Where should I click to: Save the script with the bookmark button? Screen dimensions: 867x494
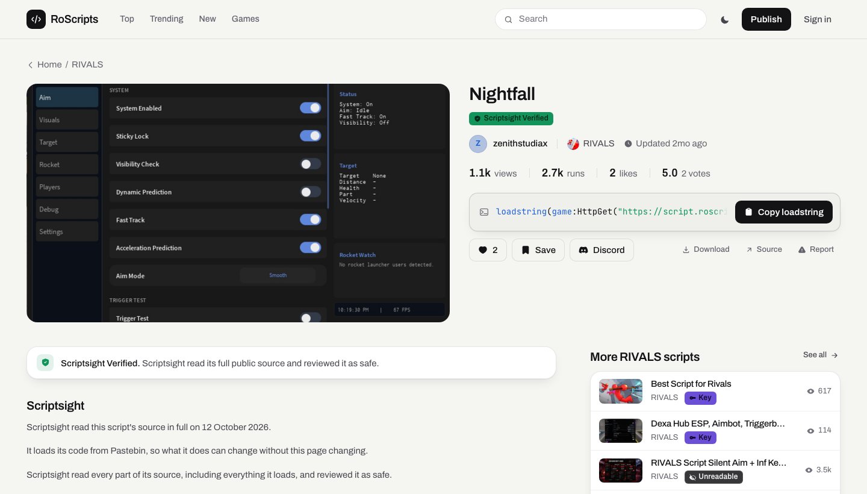pos(538,250)
